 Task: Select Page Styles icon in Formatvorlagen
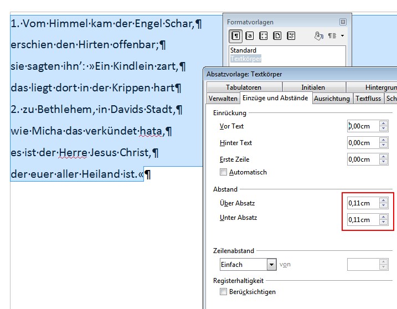pos(277,35)
